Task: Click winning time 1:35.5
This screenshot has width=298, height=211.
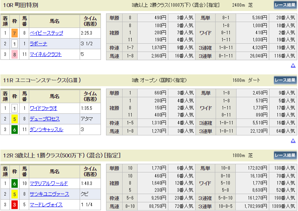Action: click(86, 108)
